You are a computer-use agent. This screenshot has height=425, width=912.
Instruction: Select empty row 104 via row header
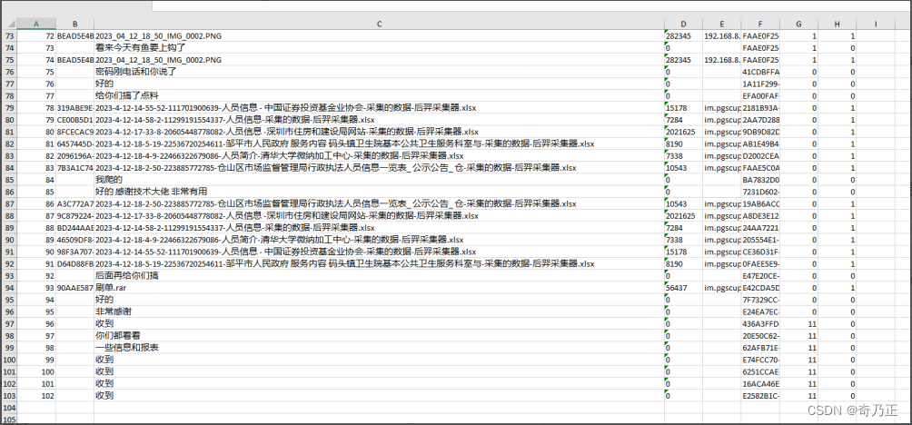pos(8,408)
